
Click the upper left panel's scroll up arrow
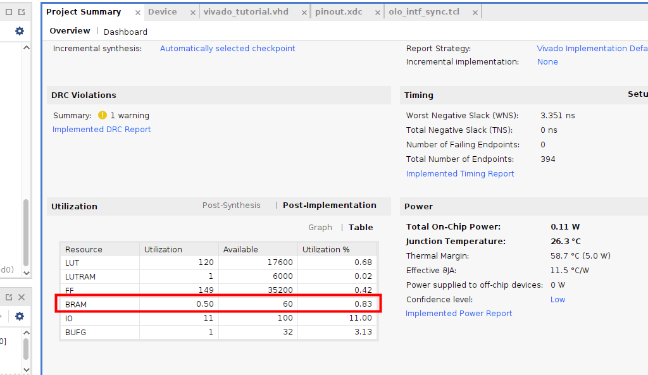pos(27,47)
